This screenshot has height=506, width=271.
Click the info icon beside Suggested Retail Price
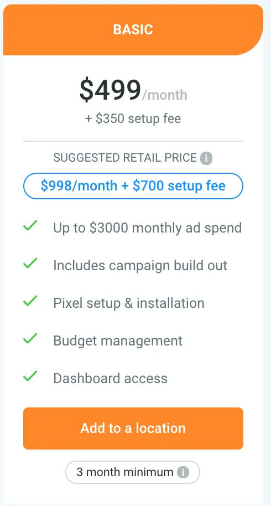(x=206, y=158)
